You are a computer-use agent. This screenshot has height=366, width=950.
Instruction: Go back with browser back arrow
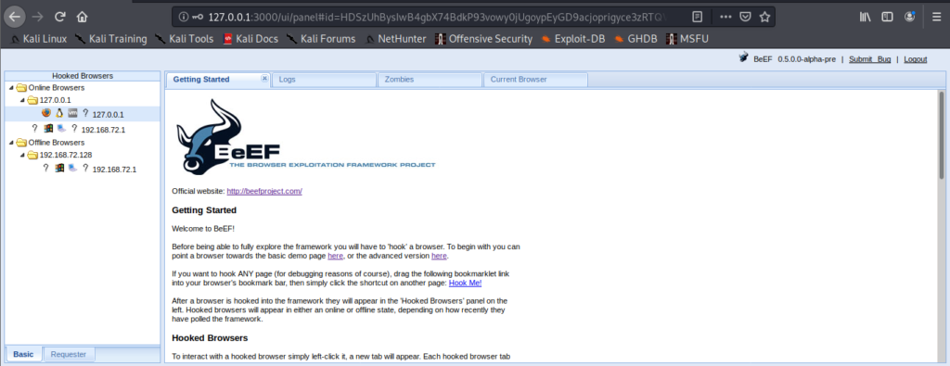[x=14, y=17]
